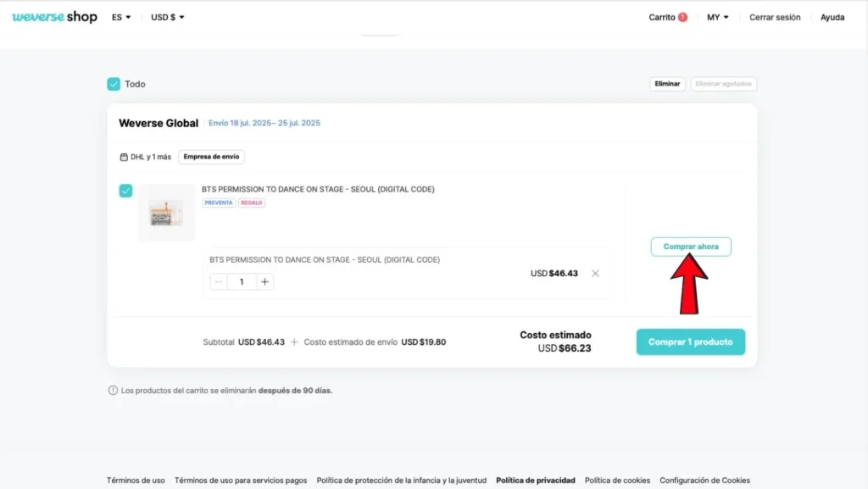The width and height of the screenshot is (868, 489).
Task: Increase quantity with the plus button
Action: (x=264, y=281)
